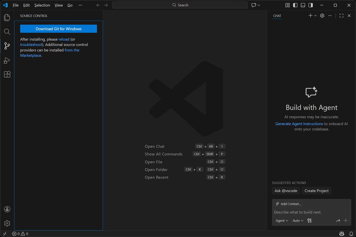Toggle the bottom panel
This screenshot has width=356, height=237.
pyautogui.click(x=303, y=5)
